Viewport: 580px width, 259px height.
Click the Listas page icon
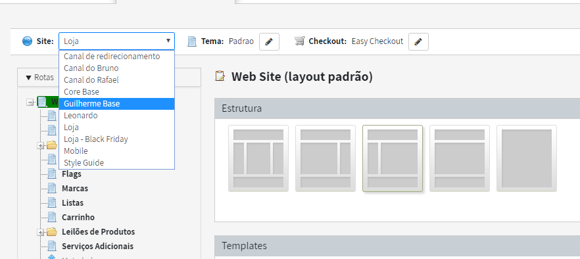coord(53,202)
